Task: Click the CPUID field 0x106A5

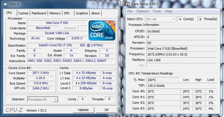Action: click(x=181, y=31)
